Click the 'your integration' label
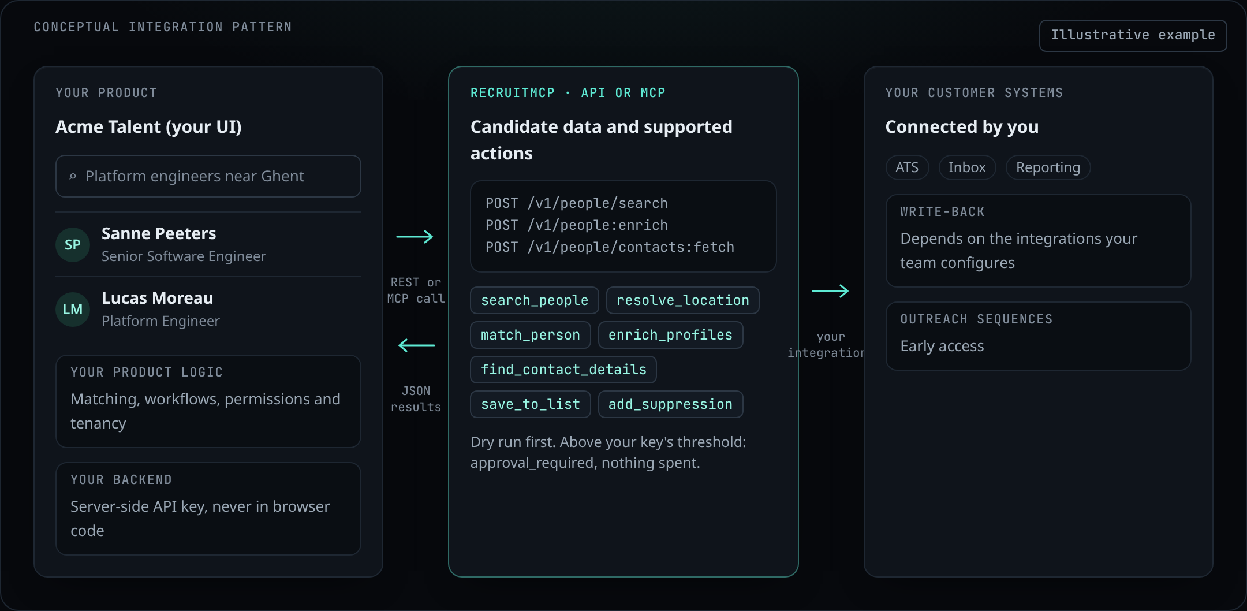This screenshot has height=611, width=1247. [826, 345]
